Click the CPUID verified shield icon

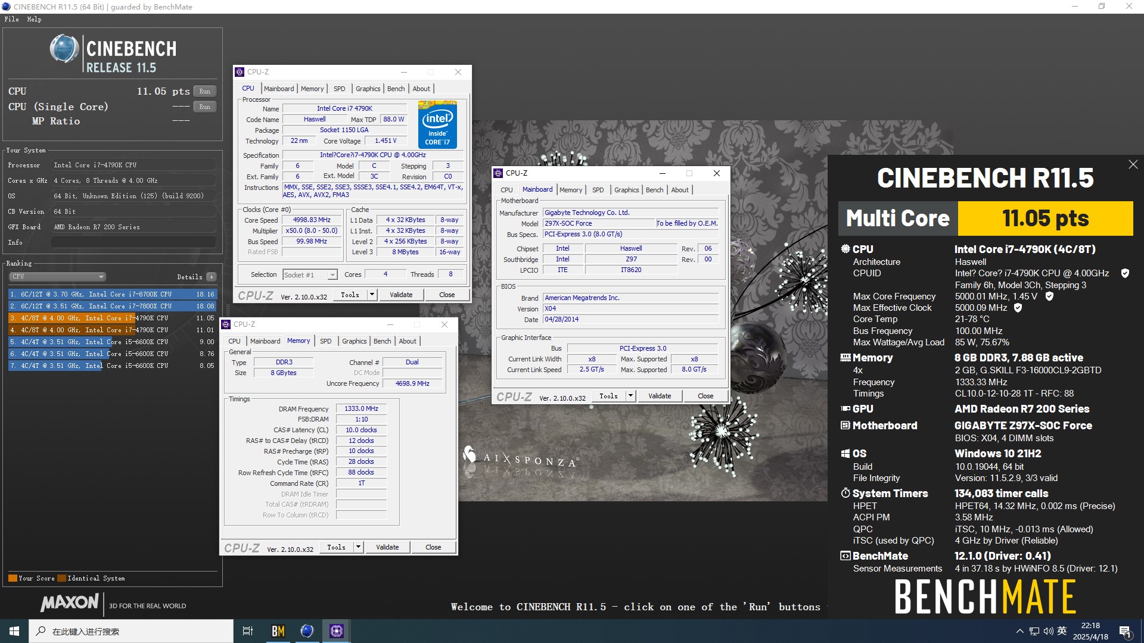pyautogui.click(x=1125, y=273)
